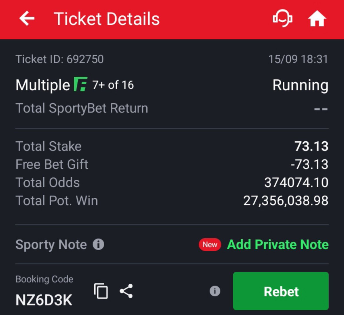Tap the Running status text

click(300, 85)
